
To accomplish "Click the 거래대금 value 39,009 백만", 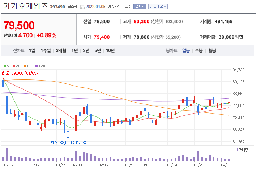I will (x=231, y=37).
